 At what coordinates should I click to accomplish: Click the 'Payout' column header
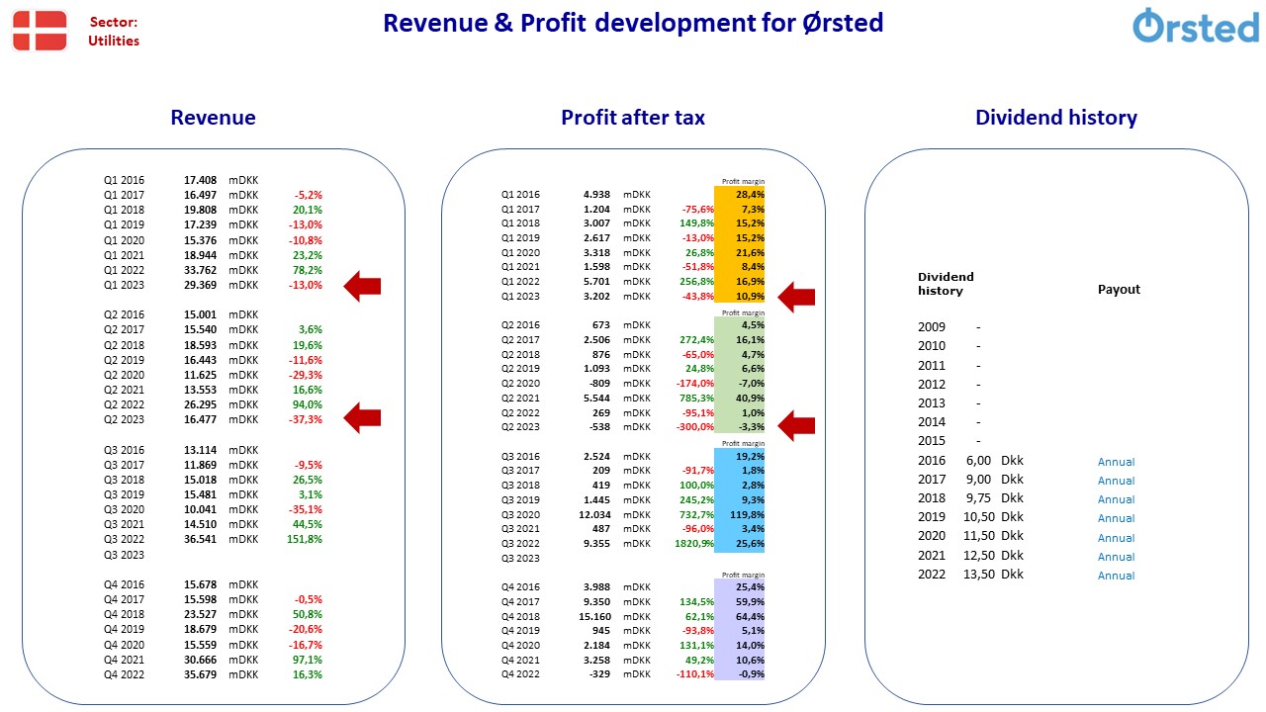click(x=1119, y=290)
